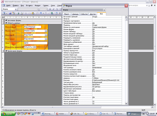This screenshot has width=157, height=116.
Task: Open Код партії combo box arrow
Action: tap(46, 35)
